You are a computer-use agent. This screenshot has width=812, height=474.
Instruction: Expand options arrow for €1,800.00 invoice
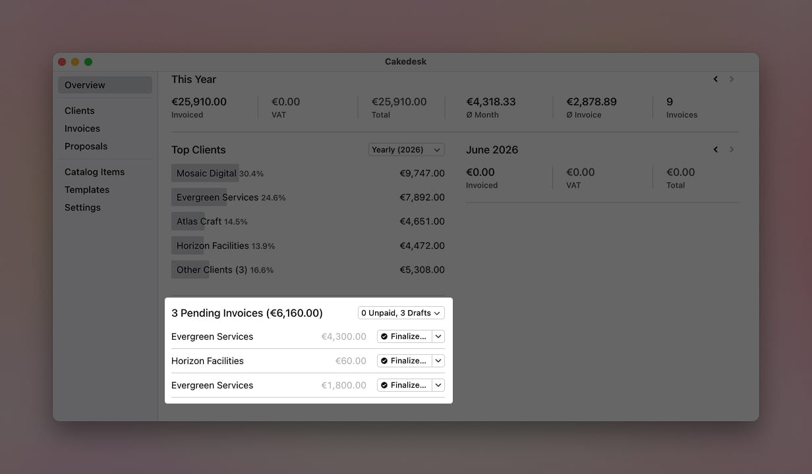[x=438, y=385]
